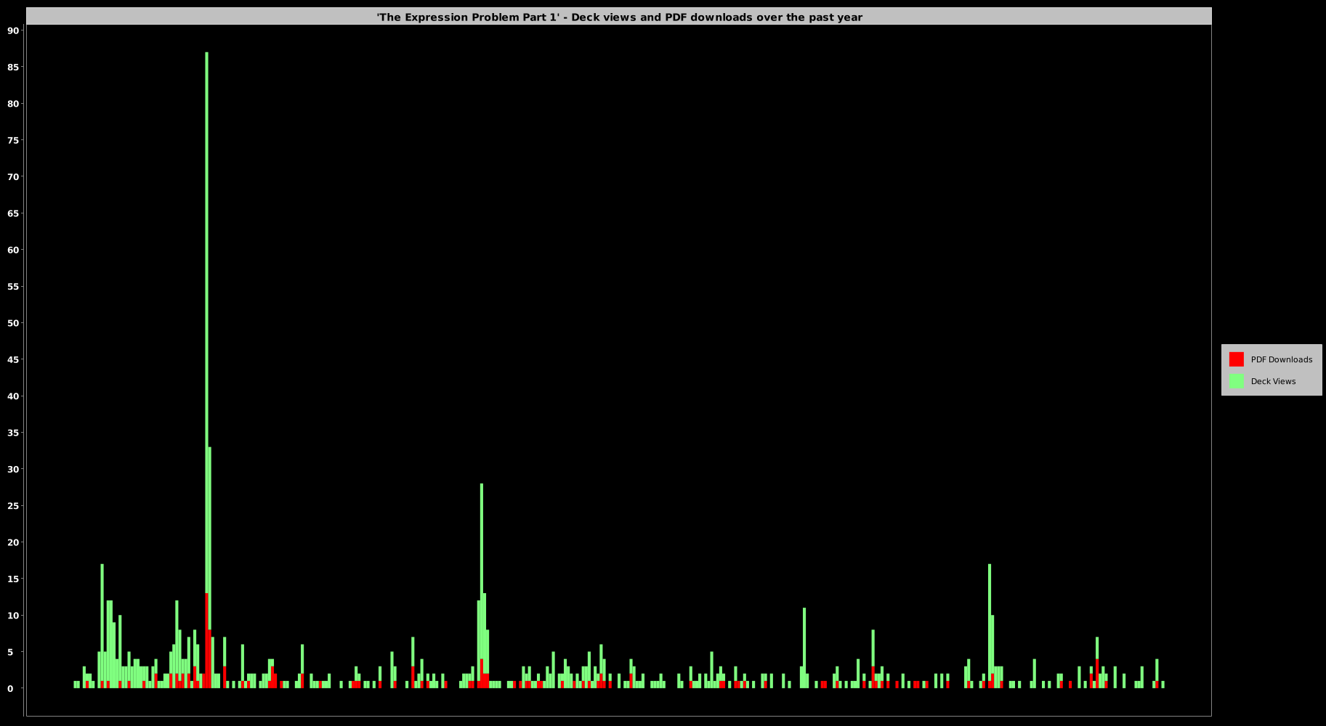Click the y-axis label 5
This screenshot has width=1326, height=726.
pyautogui.click(x=10, y=652)
